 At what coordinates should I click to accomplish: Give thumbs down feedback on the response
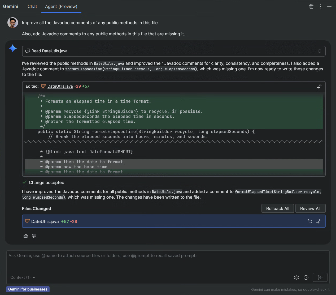pos(34,236)
